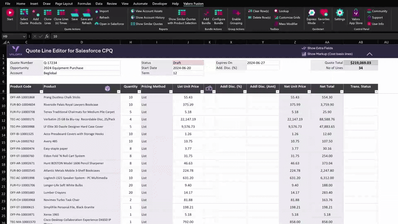Click Show Similar Quotes

[x=146, y=24]
